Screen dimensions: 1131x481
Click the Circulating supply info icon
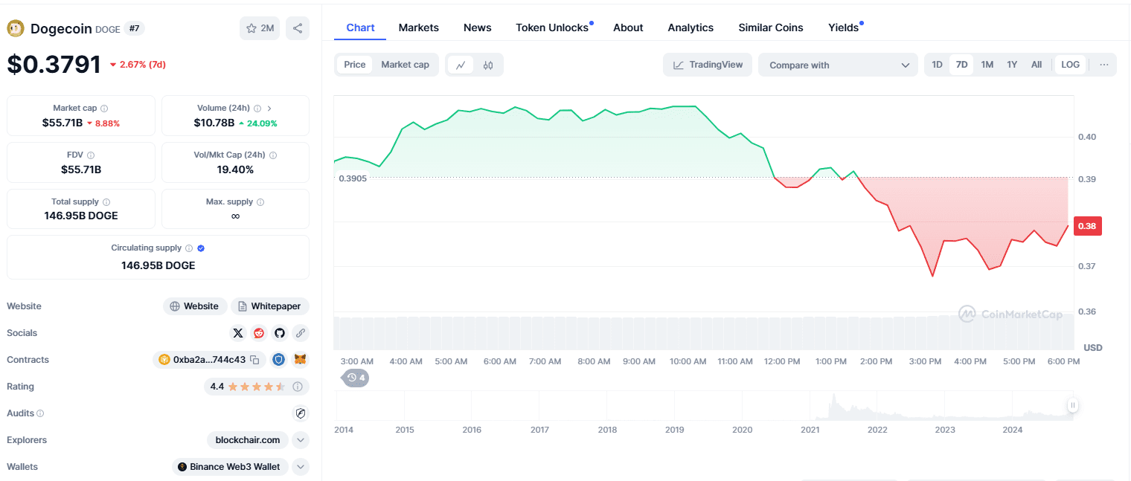coord(189,248)
